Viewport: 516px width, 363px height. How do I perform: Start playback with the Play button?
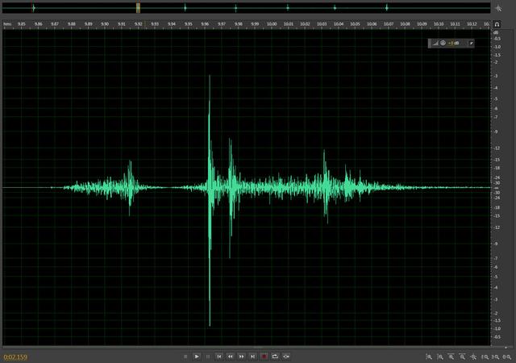point(197,357)
